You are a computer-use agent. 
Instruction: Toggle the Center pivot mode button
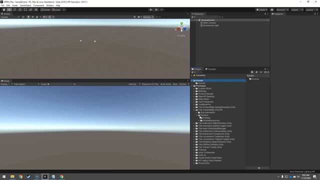45,10
